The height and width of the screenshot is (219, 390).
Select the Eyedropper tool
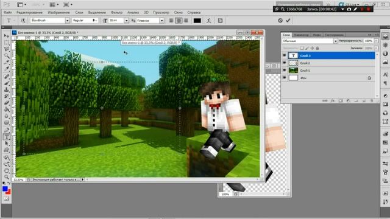point(7,69)
